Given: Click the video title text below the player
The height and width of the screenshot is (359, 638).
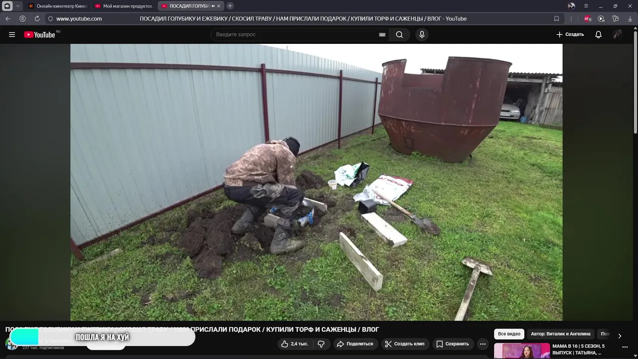Looking at the screenshot, I should (192, 330).
